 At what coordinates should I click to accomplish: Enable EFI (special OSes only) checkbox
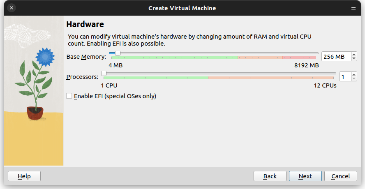69,96
